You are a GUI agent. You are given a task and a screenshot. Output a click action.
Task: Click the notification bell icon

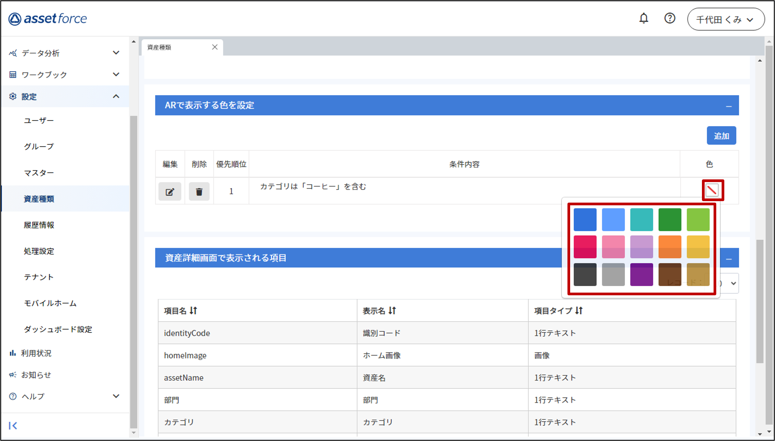pyautogui.click(x=643, y=19)
